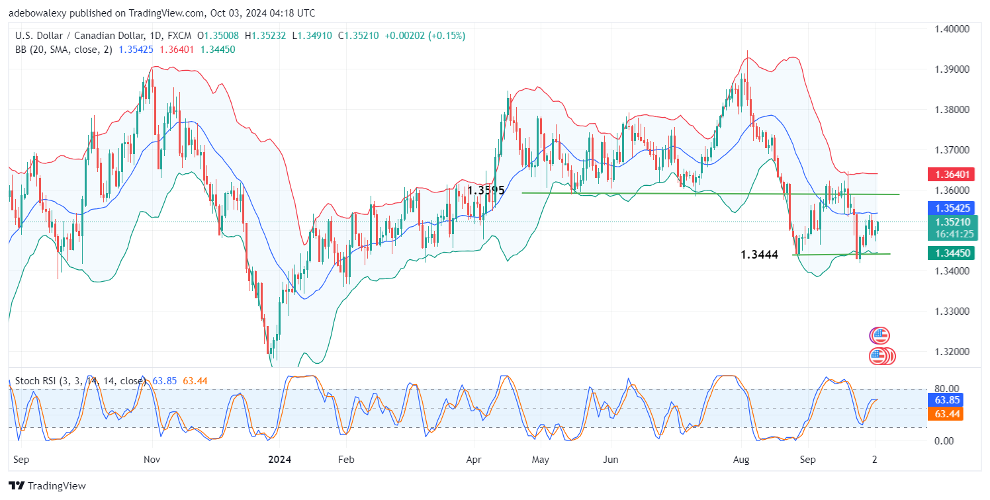
Task: Click the Jun label on the time axis
Action: click(611, 458)
